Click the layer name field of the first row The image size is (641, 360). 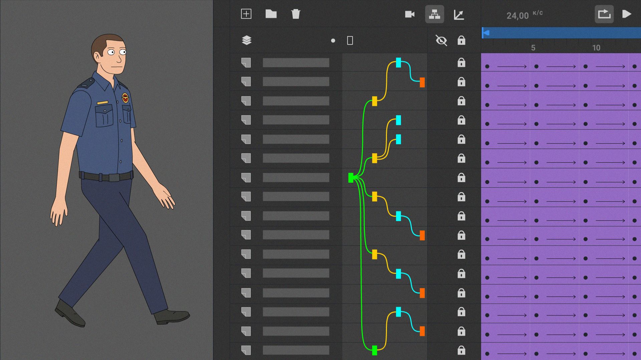[x=296, y=63]
